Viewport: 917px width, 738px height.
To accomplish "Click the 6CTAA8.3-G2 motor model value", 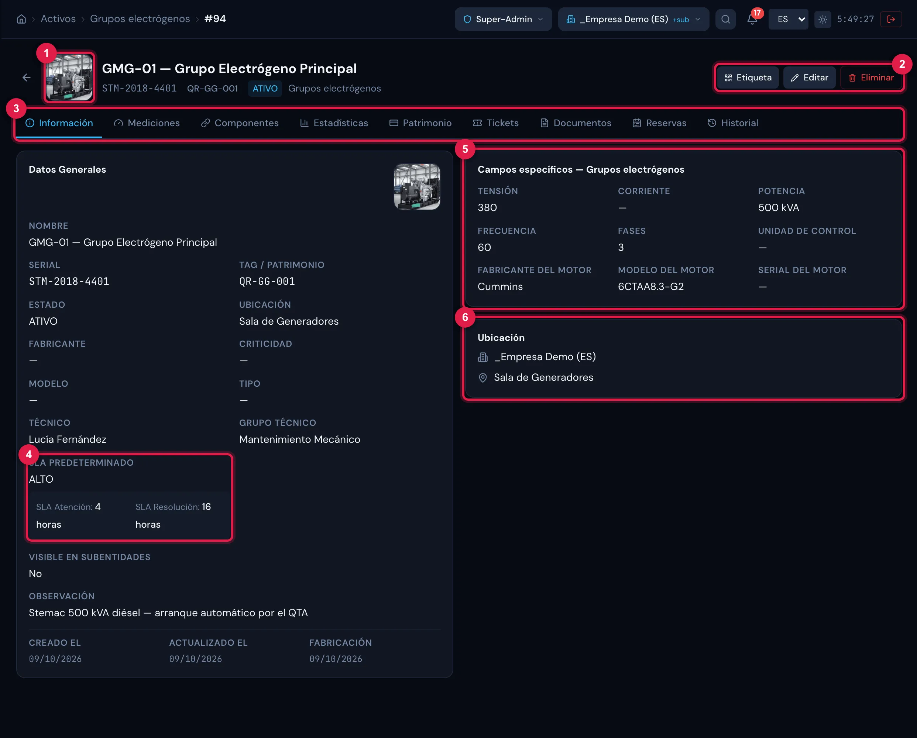I will 651,286.
